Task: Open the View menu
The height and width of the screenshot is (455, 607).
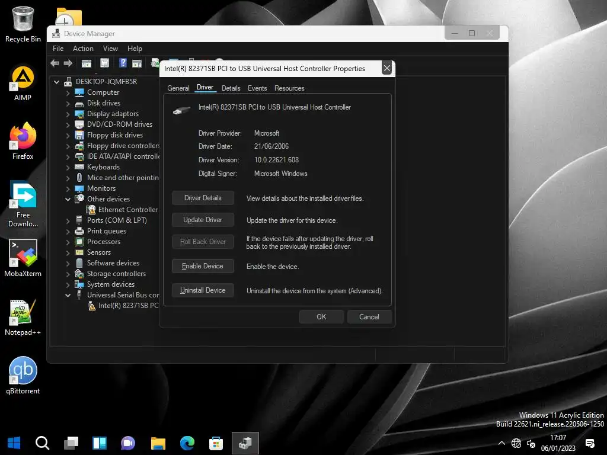Action: (x=110, y=49)
